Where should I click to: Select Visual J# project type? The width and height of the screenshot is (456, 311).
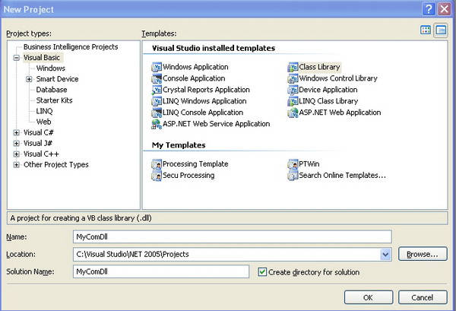pos(38,144)
